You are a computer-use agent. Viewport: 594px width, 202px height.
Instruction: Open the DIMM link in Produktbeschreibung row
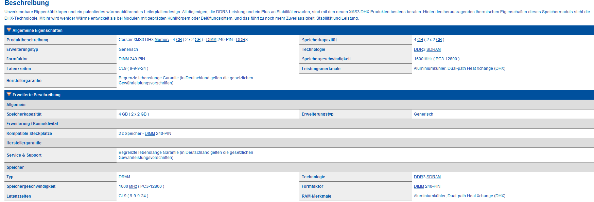(x=211, y=40)
